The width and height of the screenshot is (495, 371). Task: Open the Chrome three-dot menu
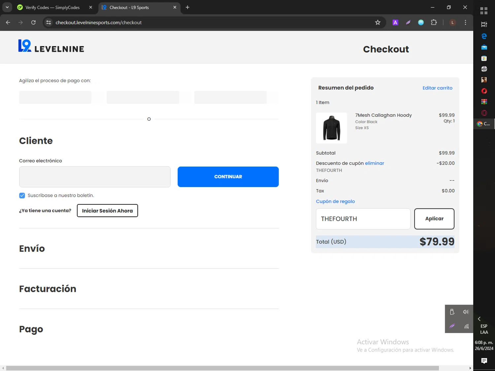point(465,22)
